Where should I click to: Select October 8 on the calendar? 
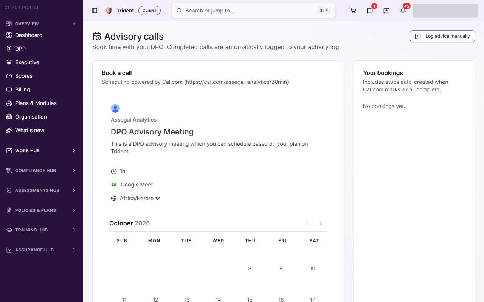pyautogui.click(x=250, y=268)
